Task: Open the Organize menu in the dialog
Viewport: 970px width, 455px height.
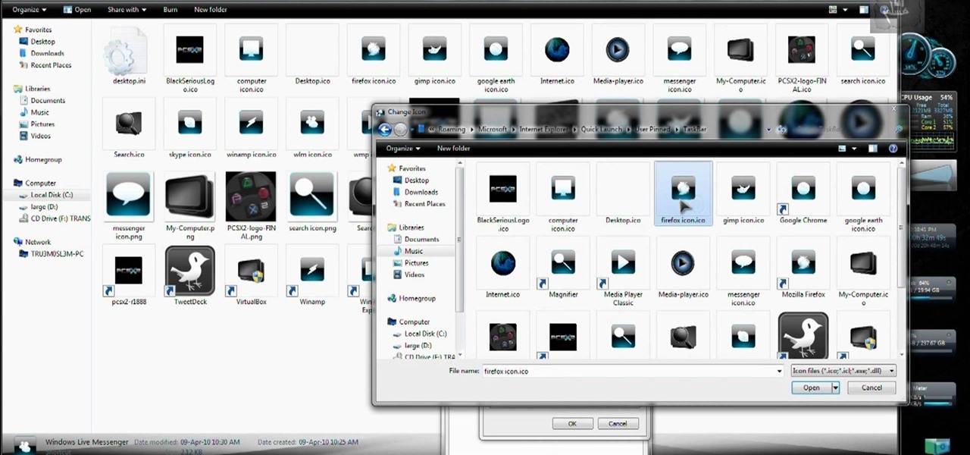Action: coord(402,148)
